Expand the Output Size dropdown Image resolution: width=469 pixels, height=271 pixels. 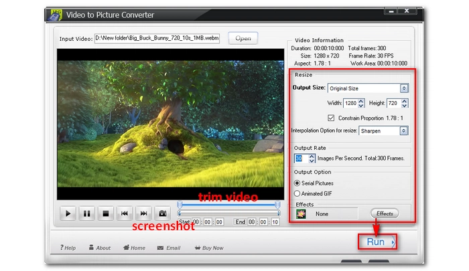click(x=403, y=88)
